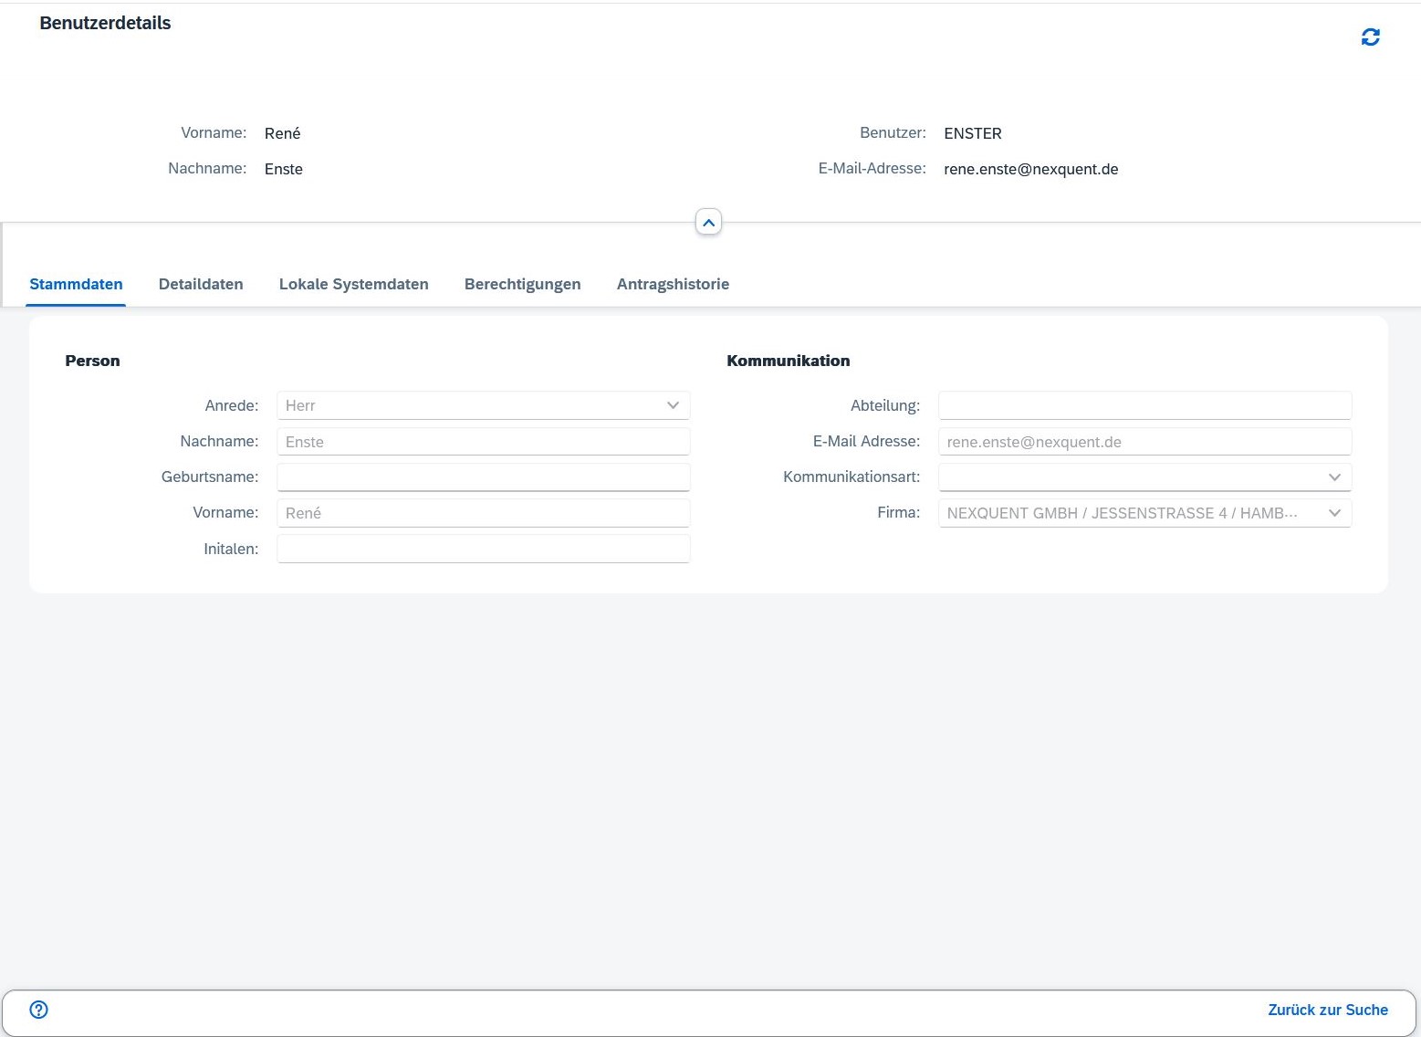Expand the Firma dropdown arrow
The height and width of the screenshot is (1037, 1421).
click(1333, 513)
